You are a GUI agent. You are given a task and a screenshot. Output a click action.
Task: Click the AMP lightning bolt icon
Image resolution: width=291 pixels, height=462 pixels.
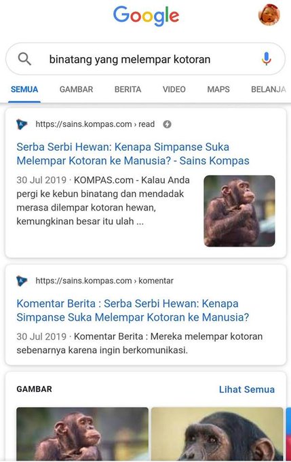(x=167, y=124)
